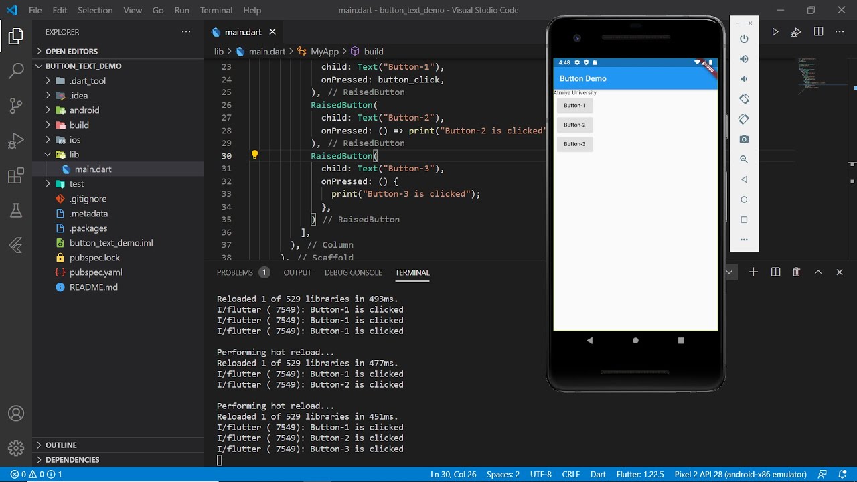The height and width of the screenshot is (482, 857).
Task: Click the emulator power button
Action: 744,39
